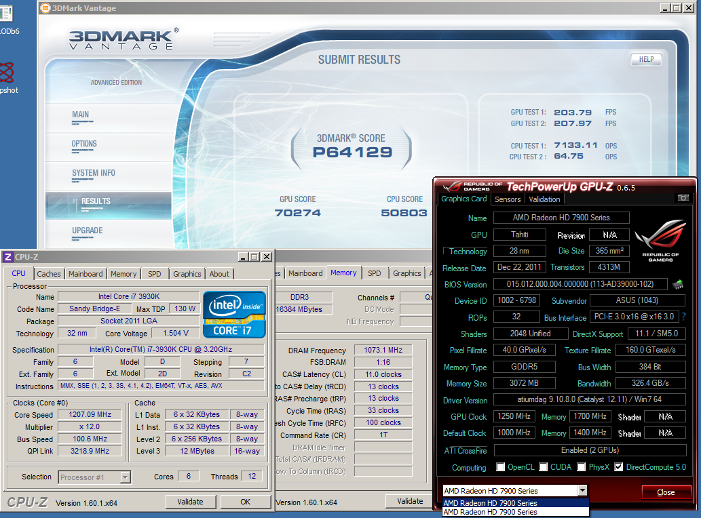Viewport: 701px width, 518px height.
Task: Click the GPU Clock value 1250 MHz
Action: tap(514, 416)
